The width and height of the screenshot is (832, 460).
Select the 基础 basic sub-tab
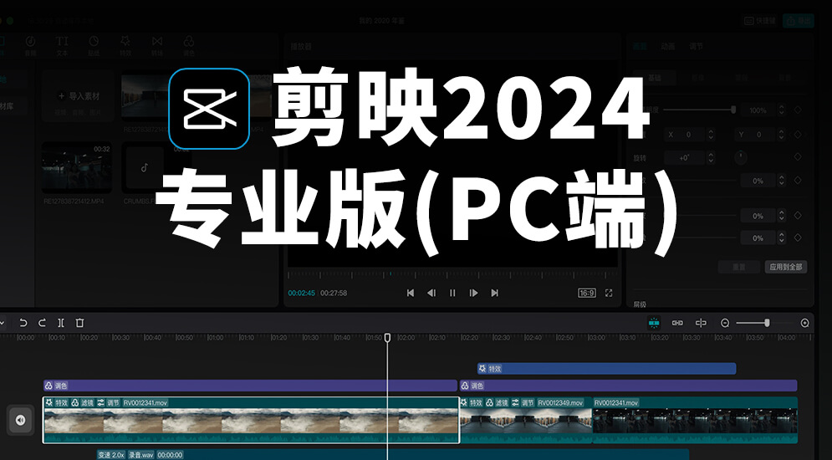click(654, 78)
